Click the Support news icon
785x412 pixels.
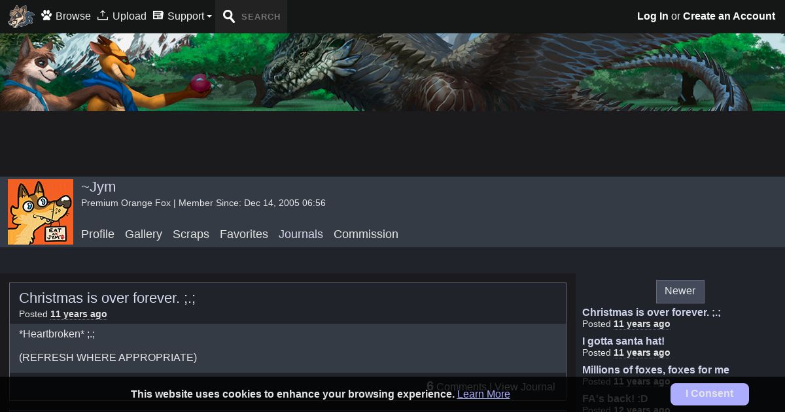coord(158,15)
